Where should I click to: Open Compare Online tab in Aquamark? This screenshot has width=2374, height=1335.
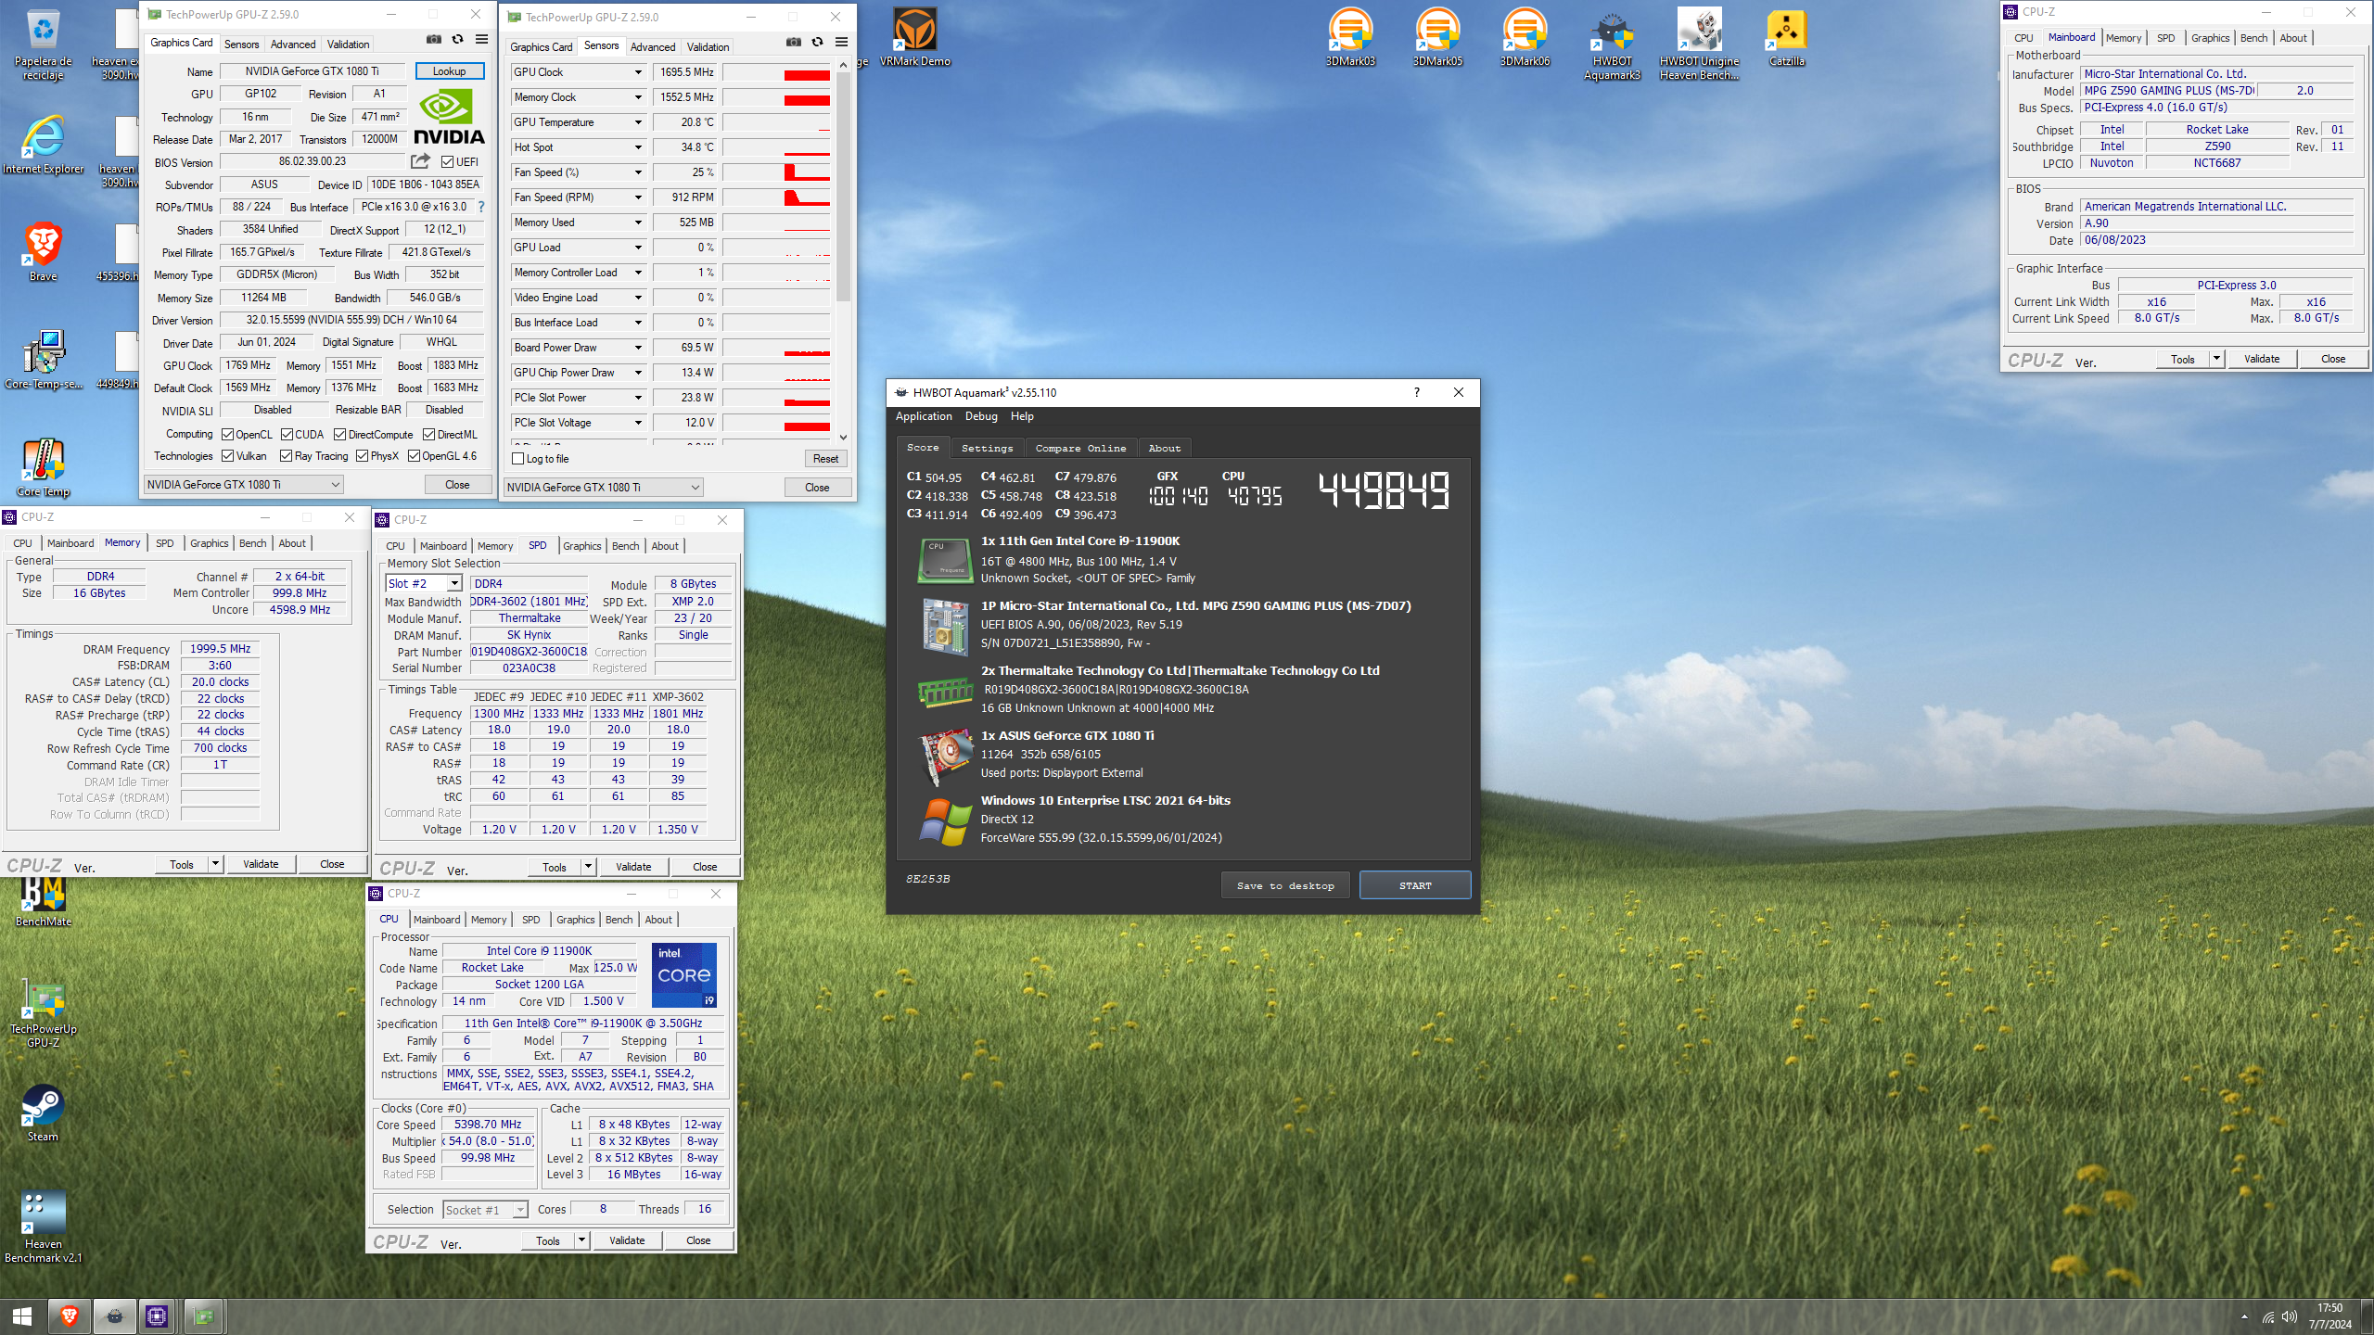click(x=1080, y=448)
